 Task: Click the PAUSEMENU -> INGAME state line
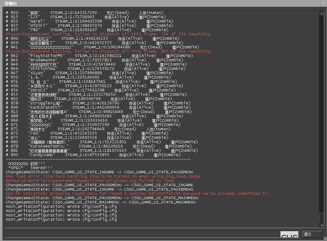99,185
